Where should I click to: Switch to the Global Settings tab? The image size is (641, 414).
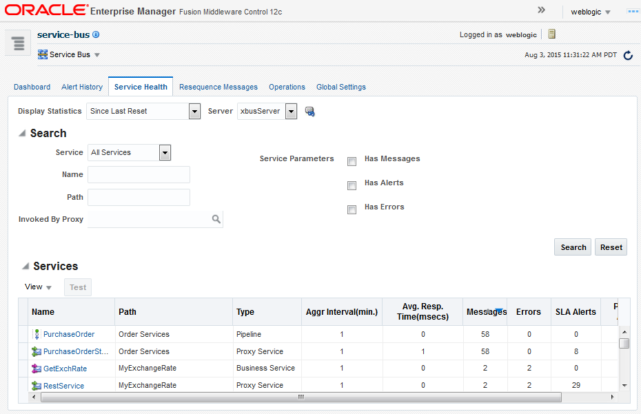pos(341,87)
